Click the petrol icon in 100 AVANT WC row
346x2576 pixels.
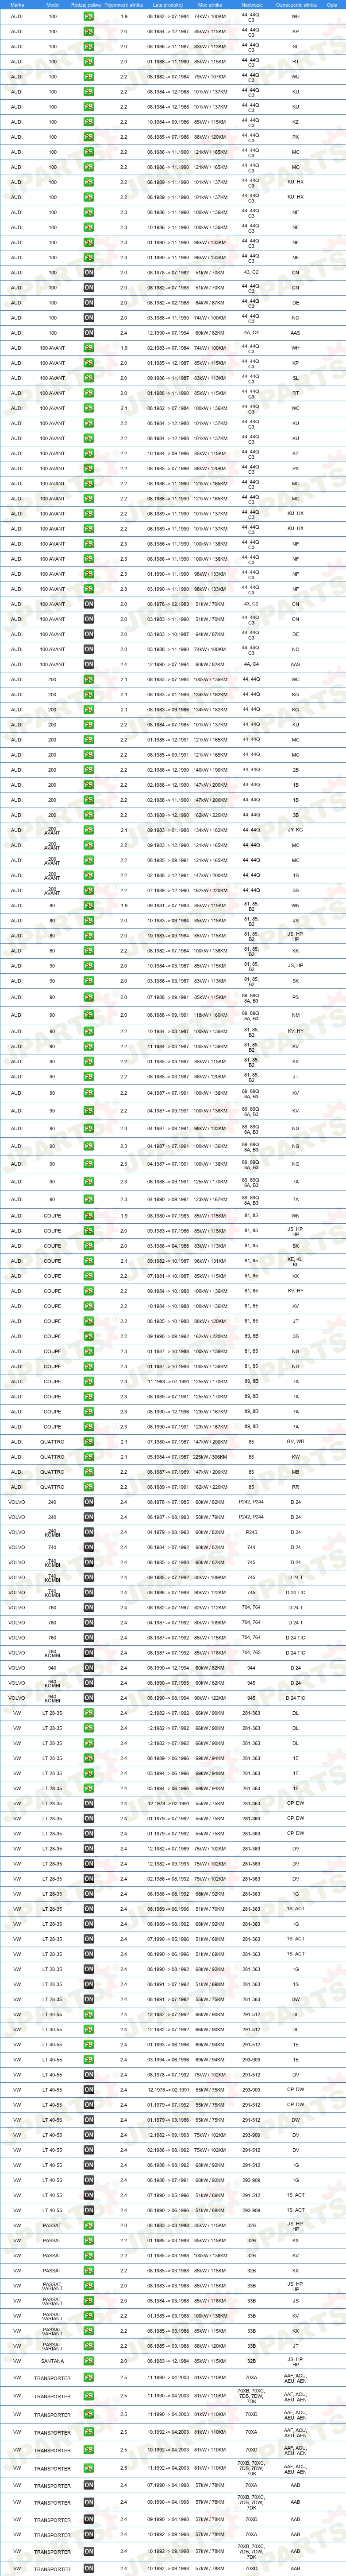click(89, 408)
